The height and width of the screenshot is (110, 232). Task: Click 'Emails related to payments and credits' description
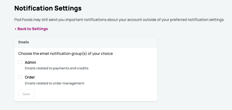57,68
